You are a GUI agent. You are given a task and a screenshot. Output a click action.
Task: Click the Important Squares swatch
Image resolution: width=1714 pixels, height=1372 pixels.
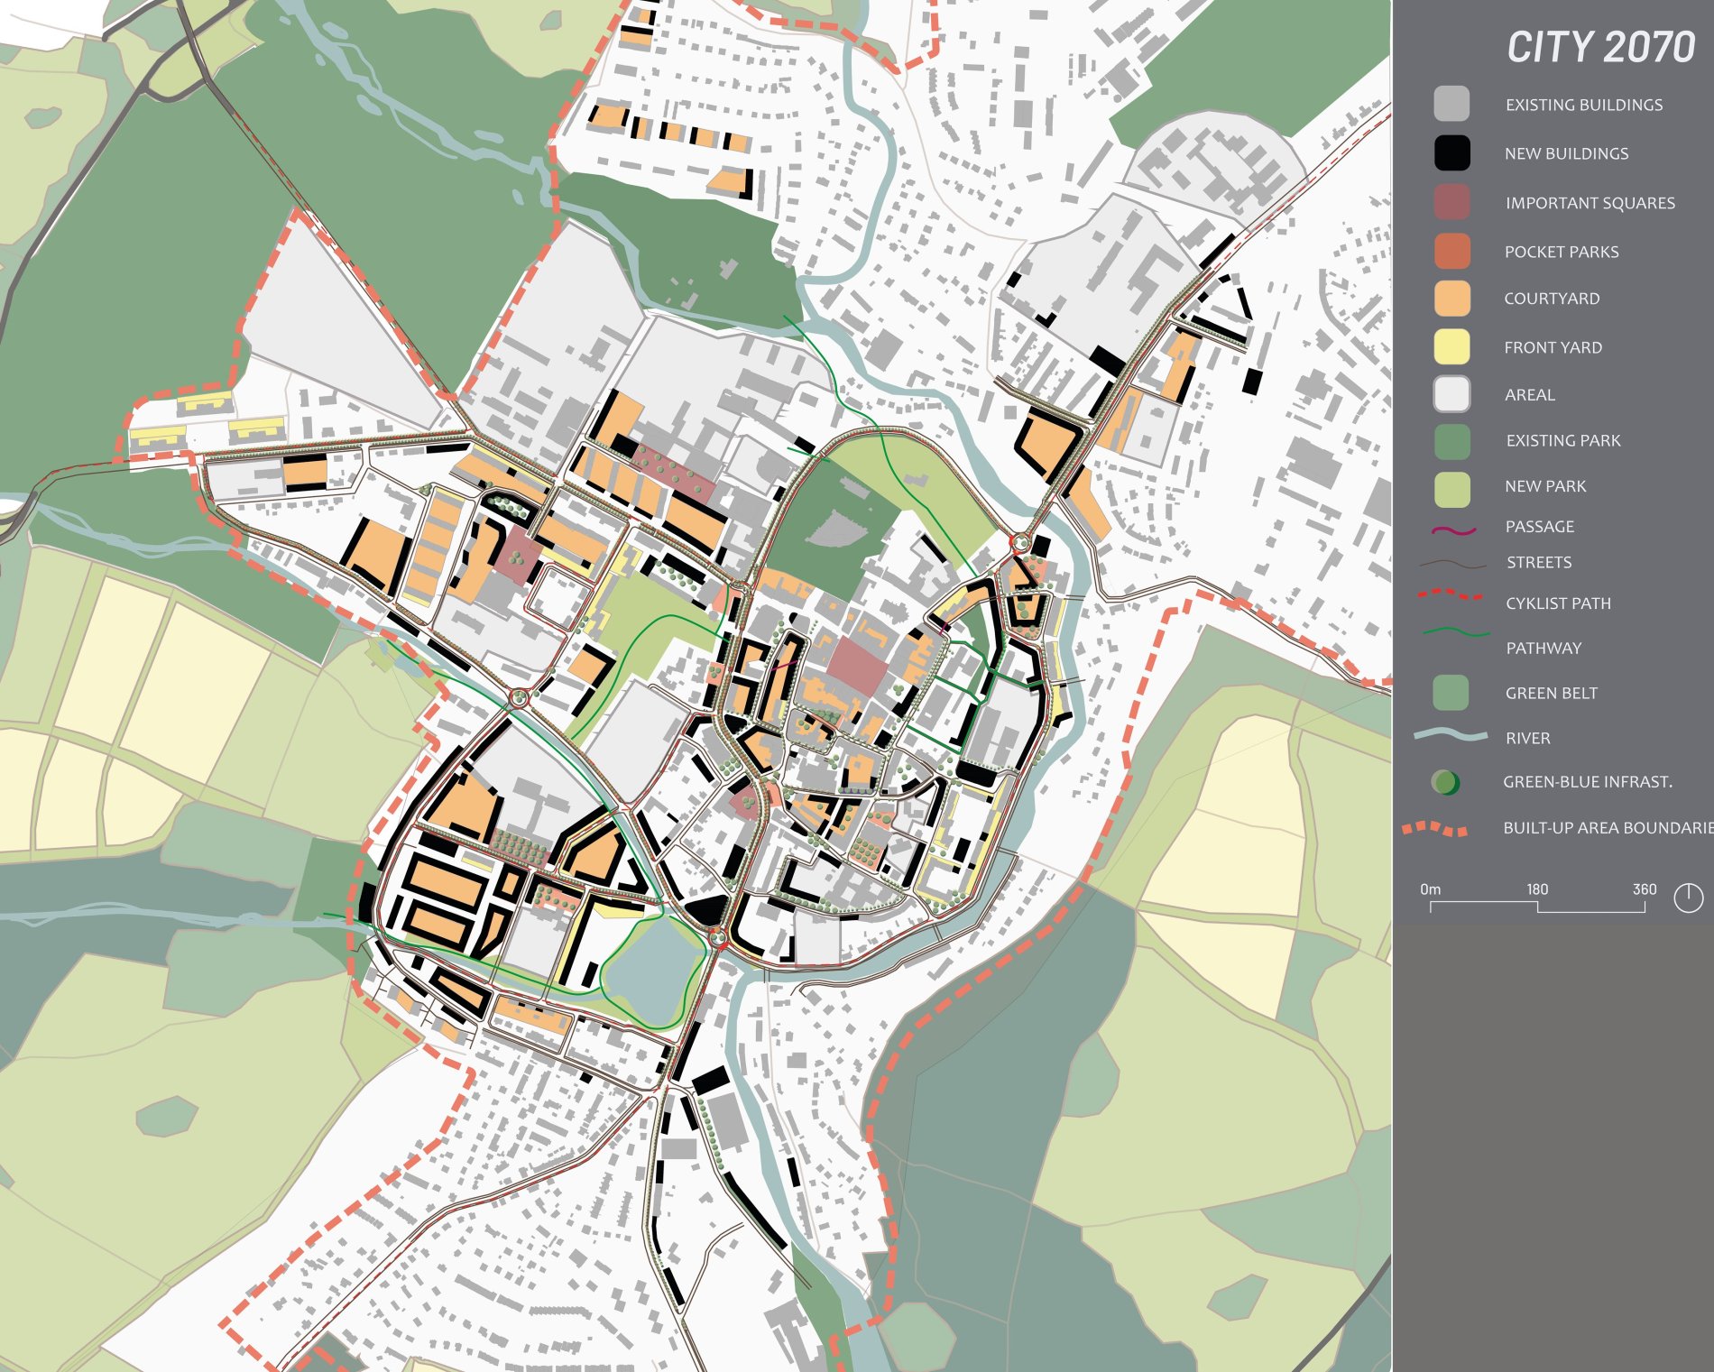tap(1451, 202)
